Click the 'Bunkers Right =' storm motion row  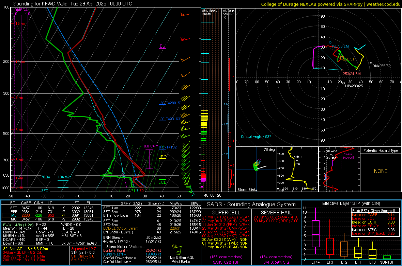click(132, 250)
